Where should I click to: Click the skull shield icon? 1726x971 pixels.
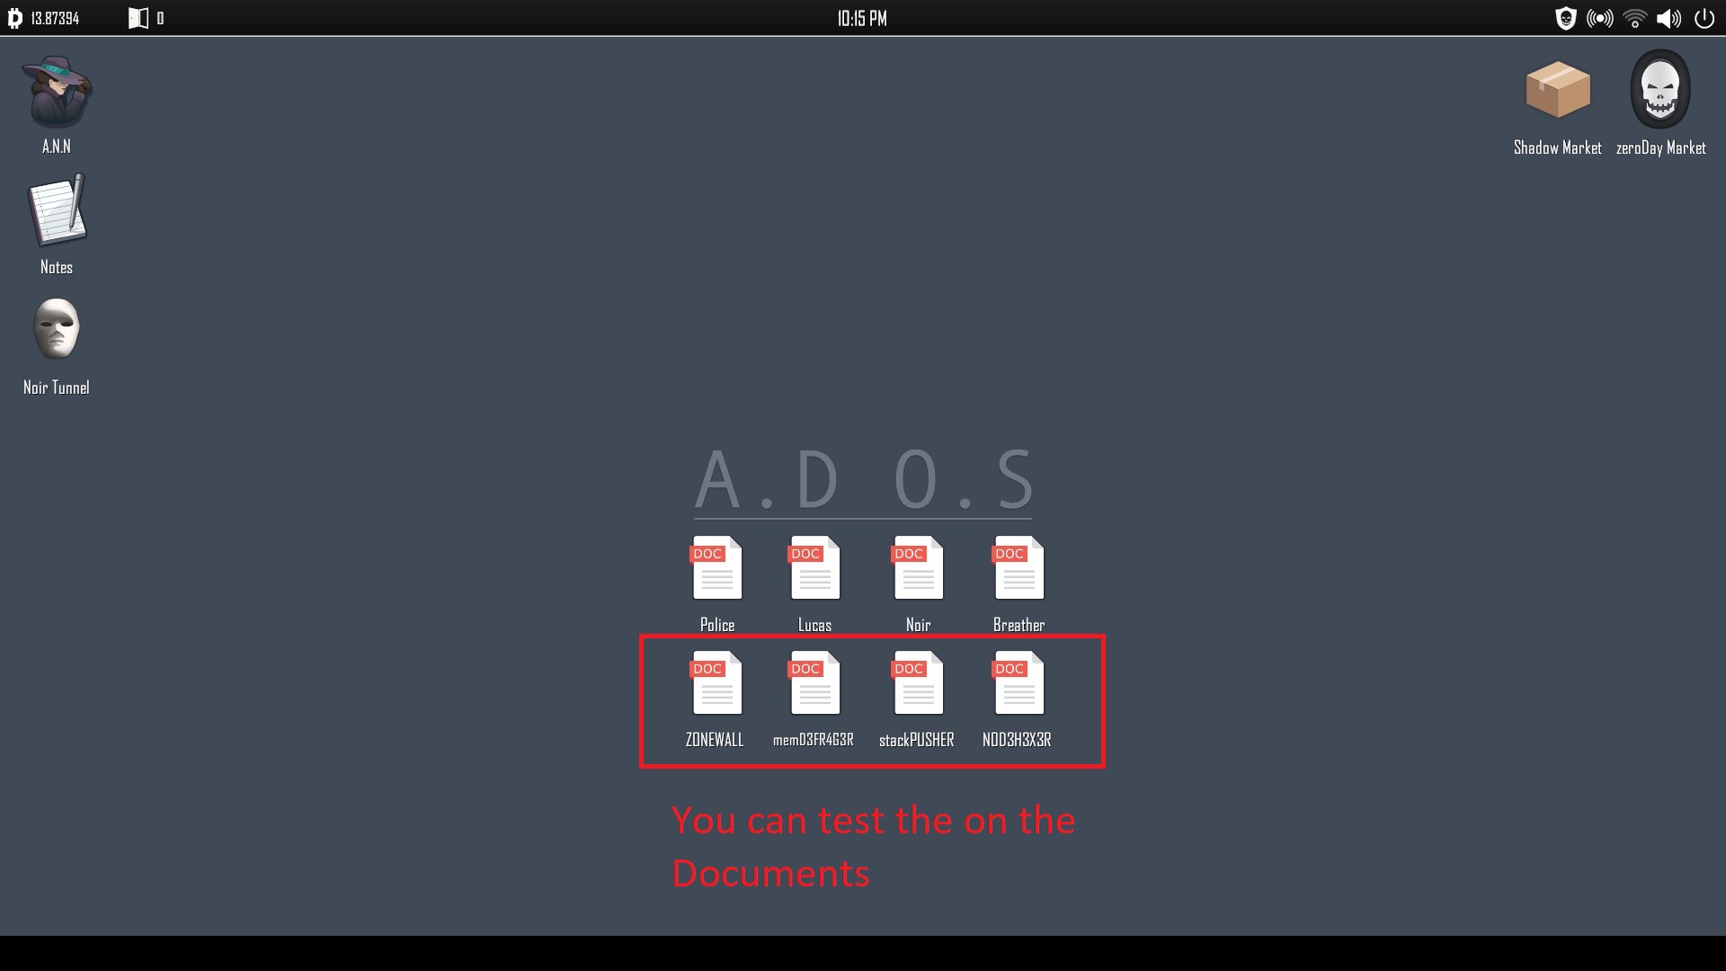(1566, 18)
